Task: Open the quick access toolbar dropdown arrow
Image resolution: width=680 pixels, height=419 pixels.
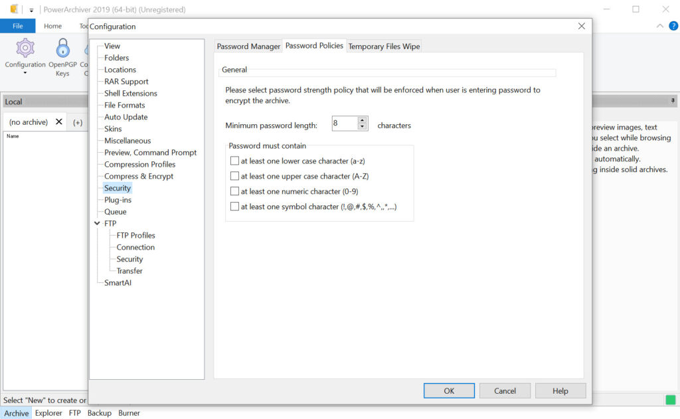Action: tap(31, 10)
